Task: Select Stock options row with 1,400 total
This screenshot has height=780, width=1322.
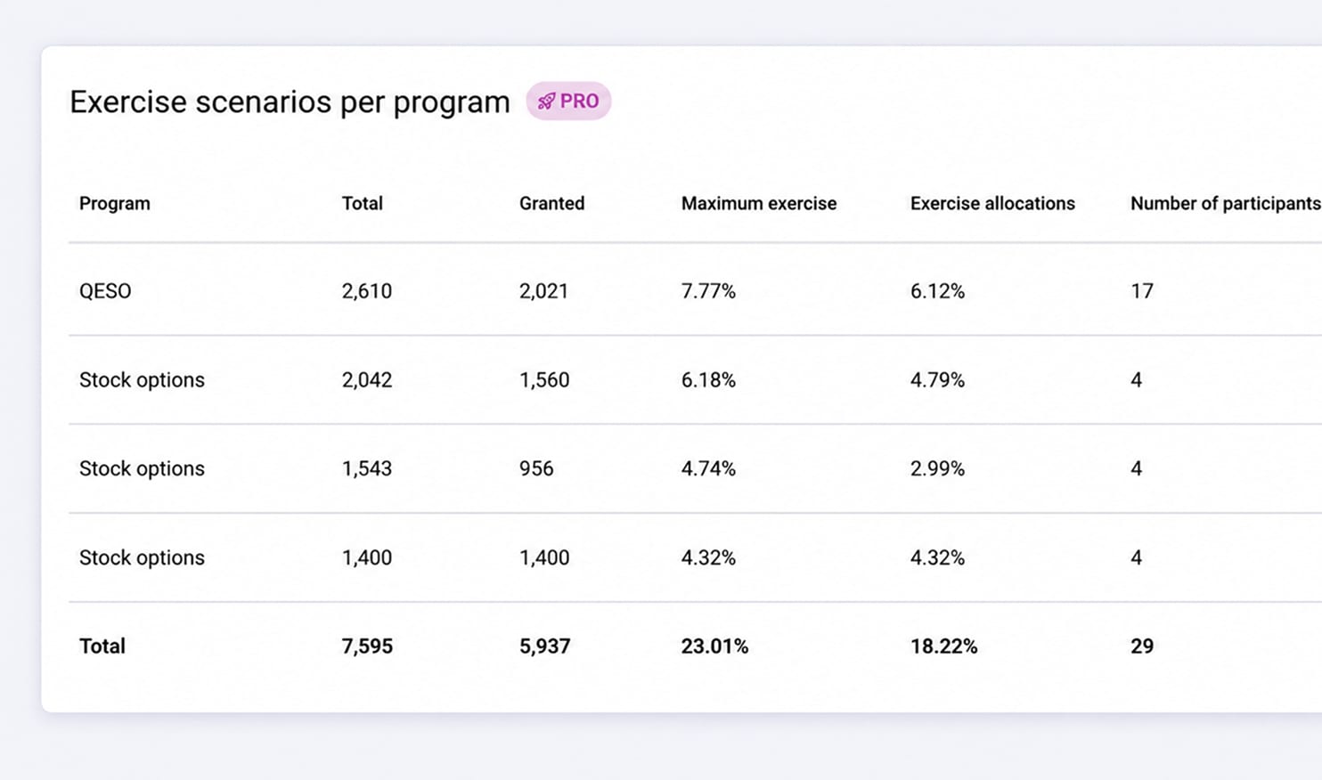Action: [695, 557]
